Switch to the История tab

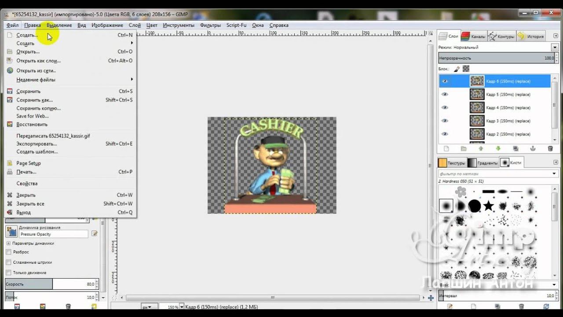531,37
